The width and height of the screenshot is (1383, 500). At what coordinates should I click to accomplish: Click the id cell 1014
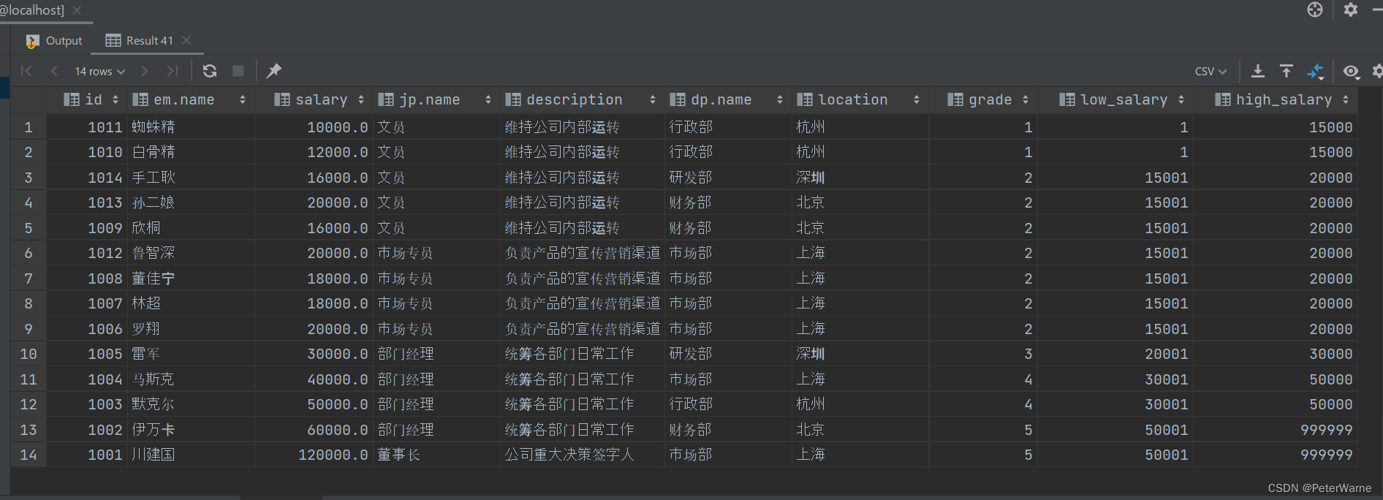(87, 178)
